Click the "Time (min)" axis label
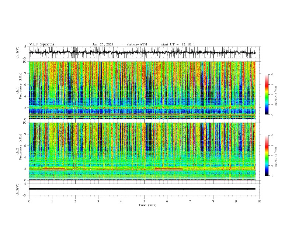The width and height of the screenshot is (292, 226). point(147,205)
